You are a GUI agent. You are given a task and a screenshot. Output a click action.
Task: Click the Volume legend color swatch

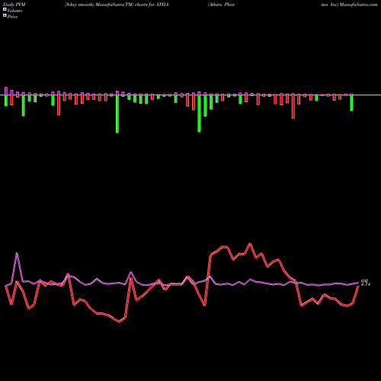pos(5,9)
